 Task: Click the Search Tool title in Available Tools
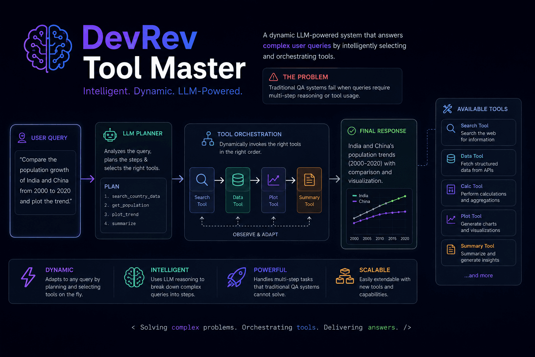pos(474,126)
